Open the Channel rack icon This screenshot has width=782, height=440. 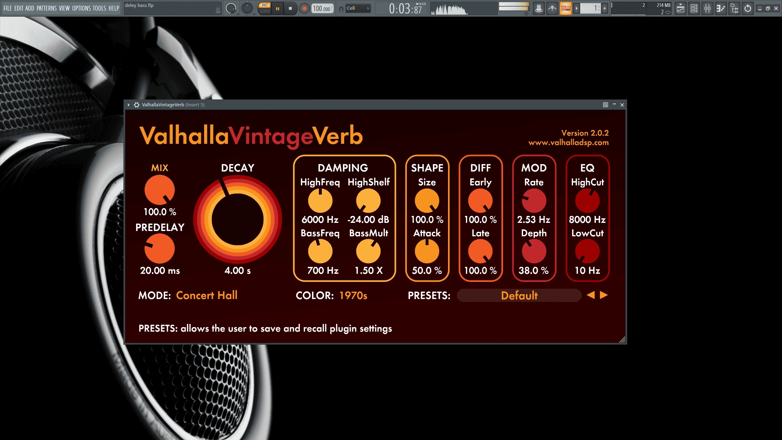point(694,8)
